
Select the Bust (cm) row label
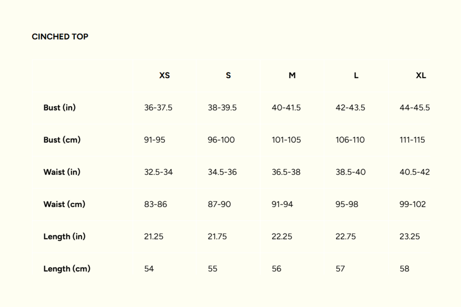pyautogui.click(x=62, y=140)
